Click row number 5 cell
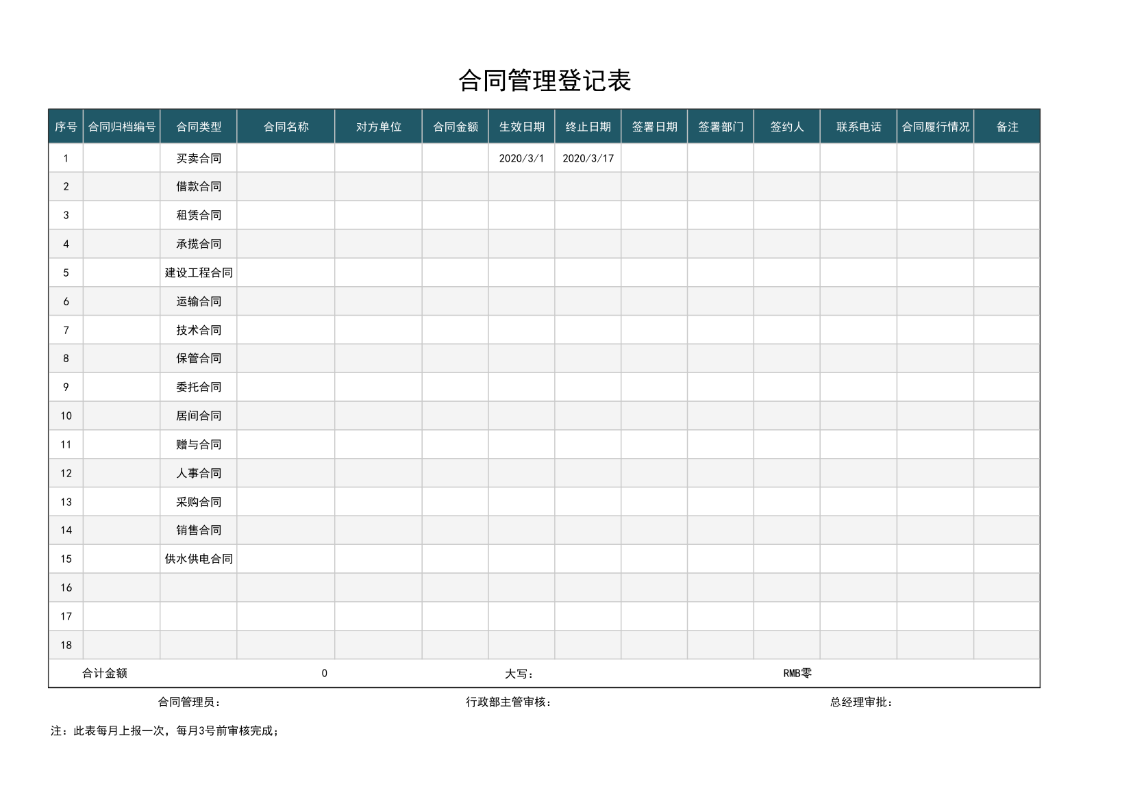Screen dimensions: 1133x801 66,272
